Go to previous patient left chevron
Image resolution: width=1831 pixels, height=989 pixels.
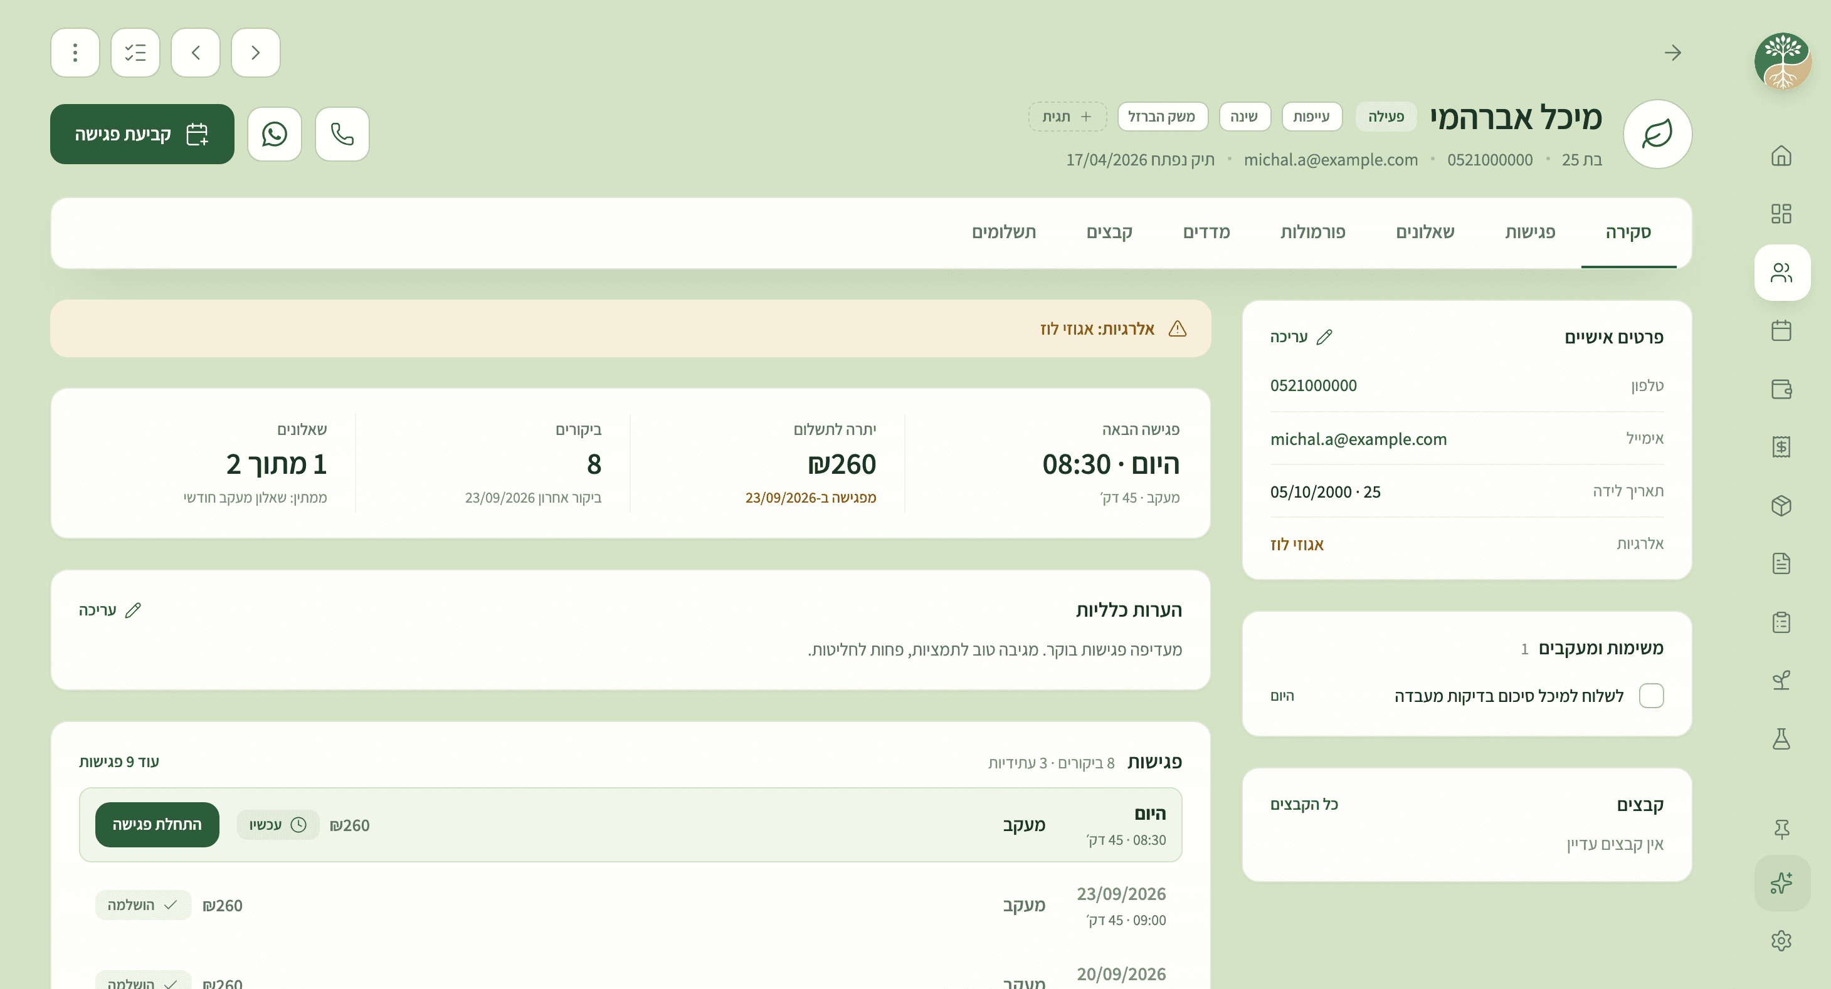point(196,53)
